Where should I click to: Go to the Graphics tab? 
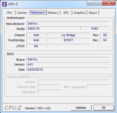(80, 13)
